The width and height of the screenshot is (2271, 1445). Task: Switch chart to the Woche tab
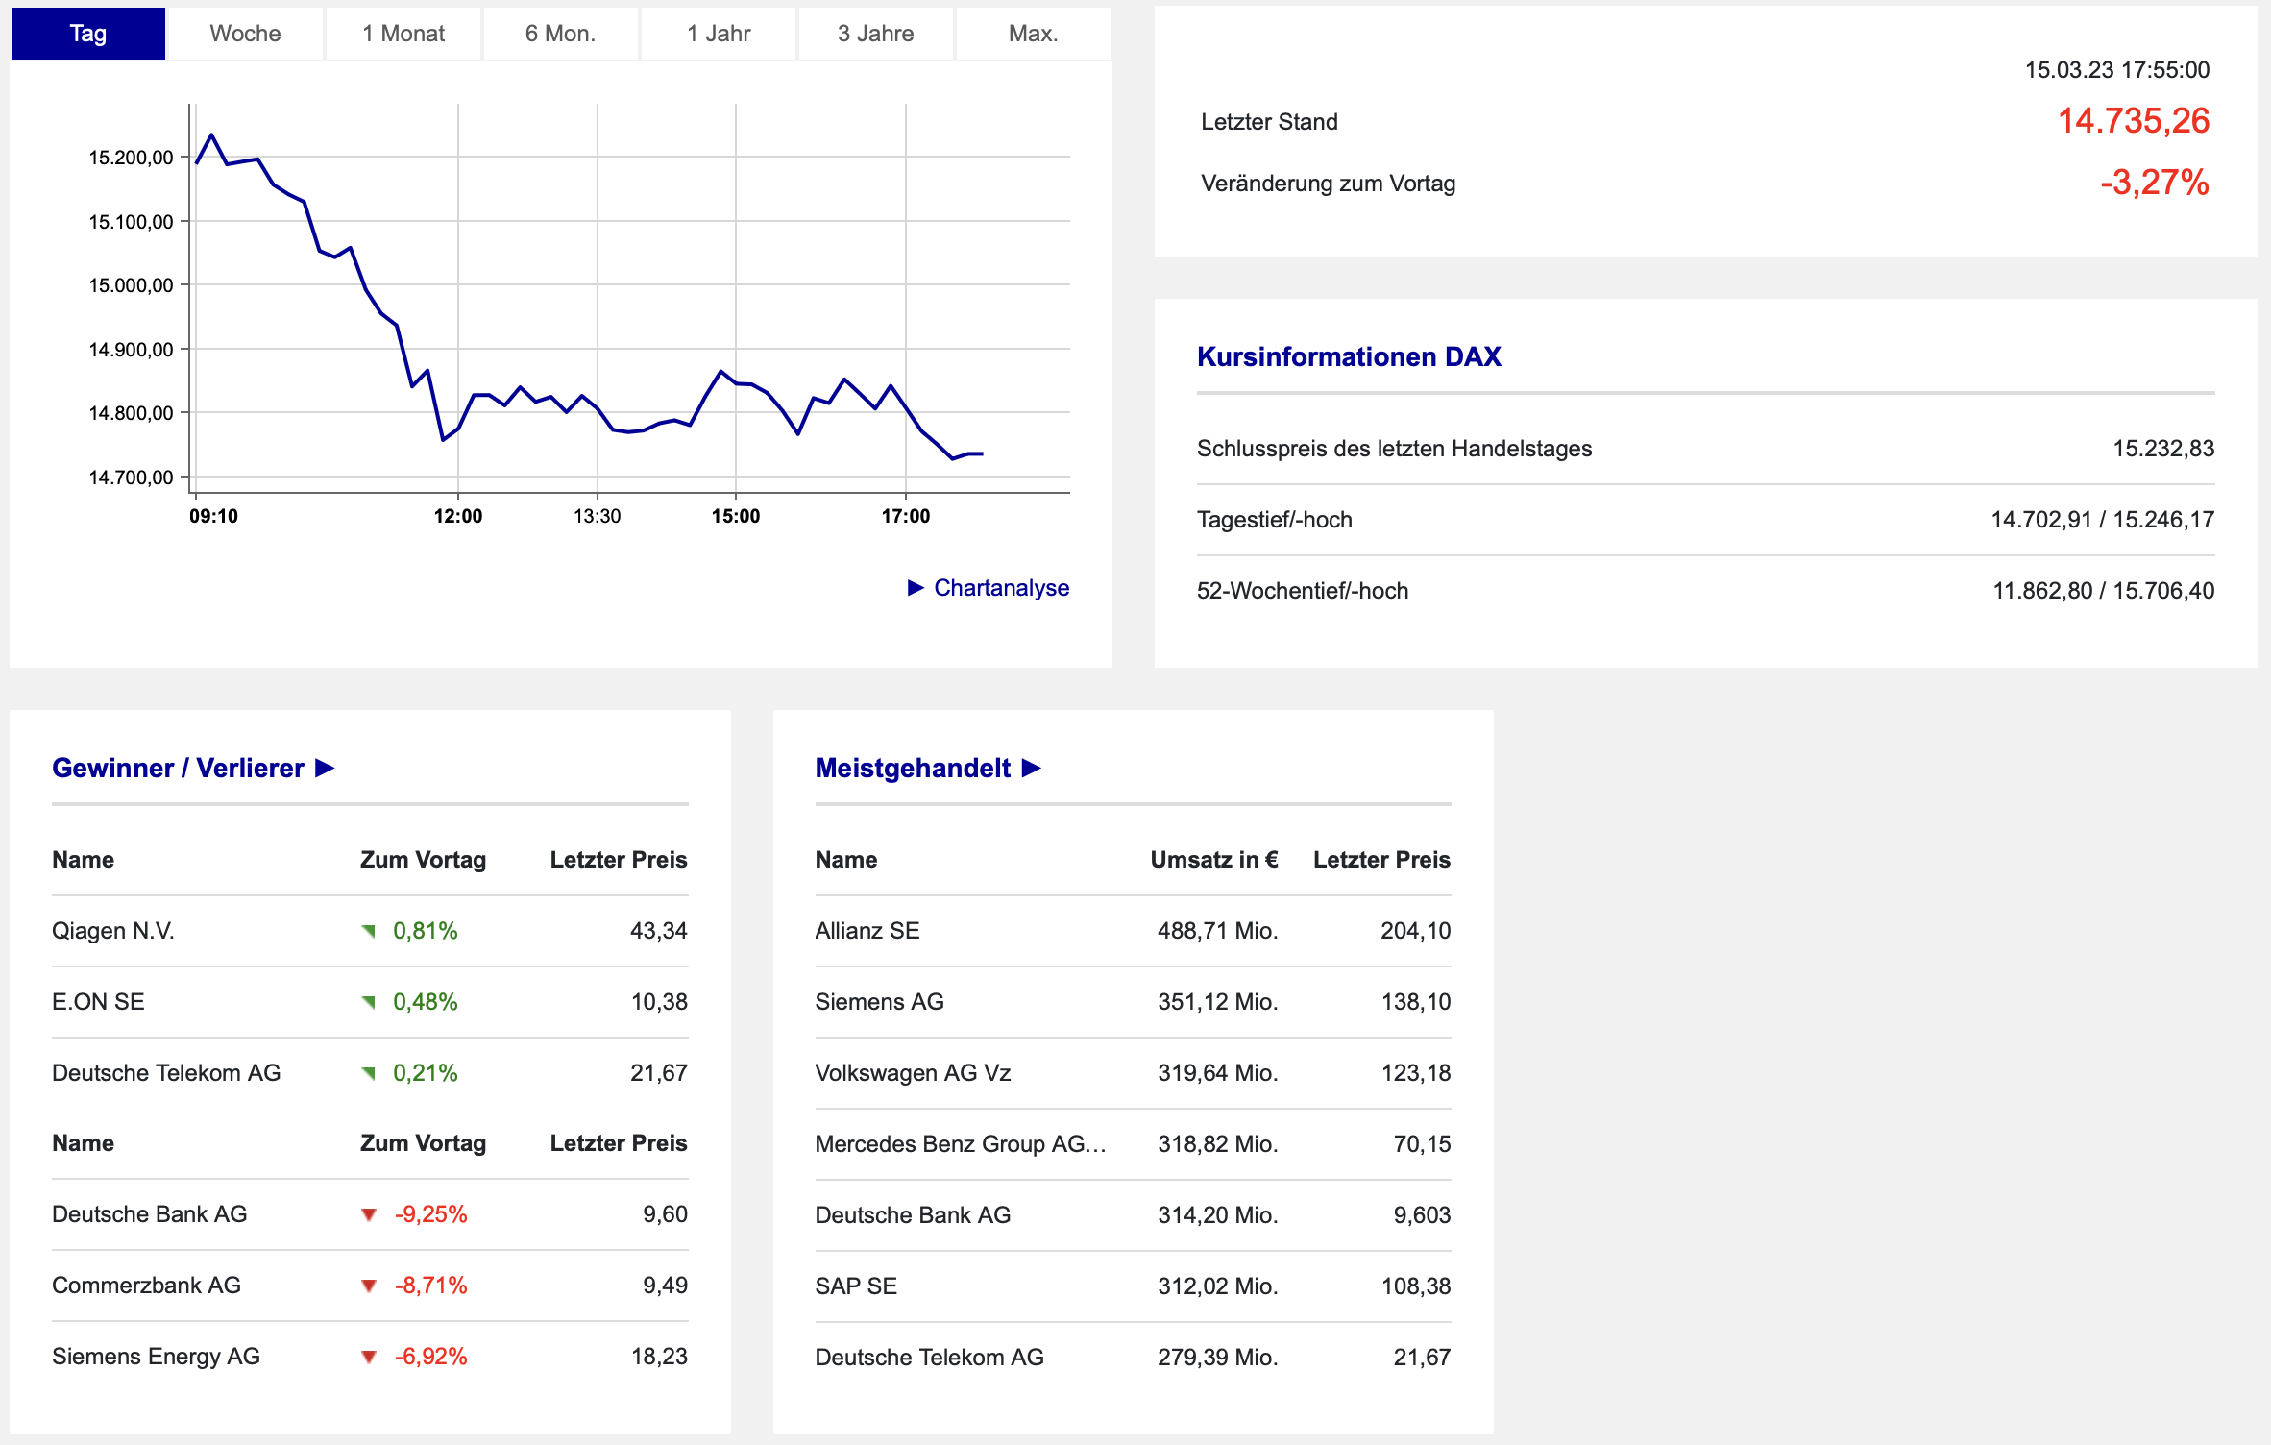point(245,34)
